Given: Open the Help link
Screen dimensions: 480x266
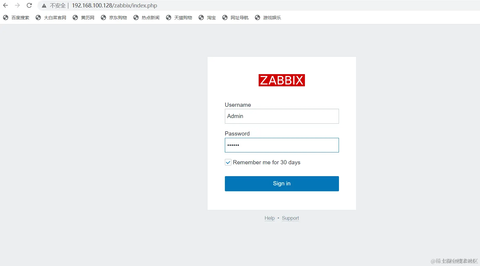Looking at the screenshot, I should tap(270, 218).
